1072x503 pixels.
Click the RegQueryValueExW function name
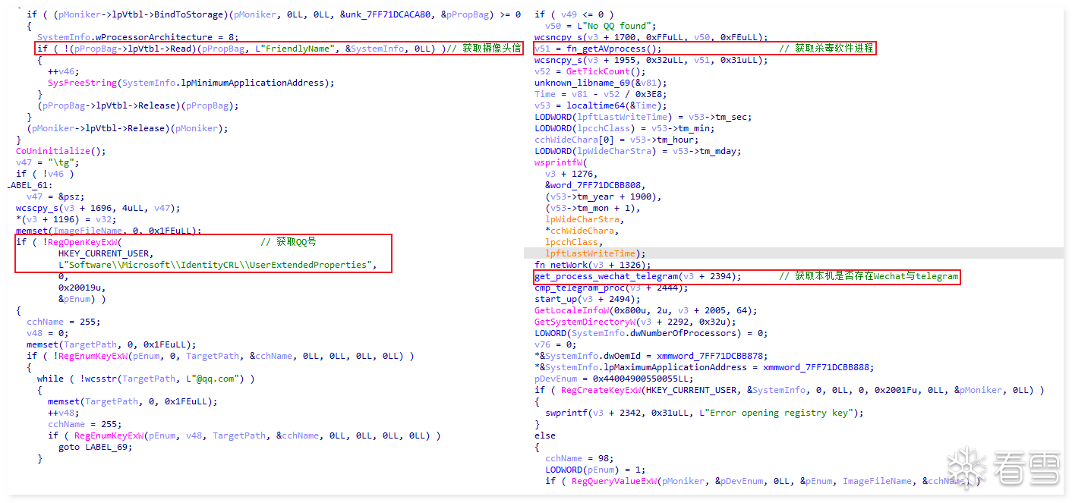coord(613,481)
